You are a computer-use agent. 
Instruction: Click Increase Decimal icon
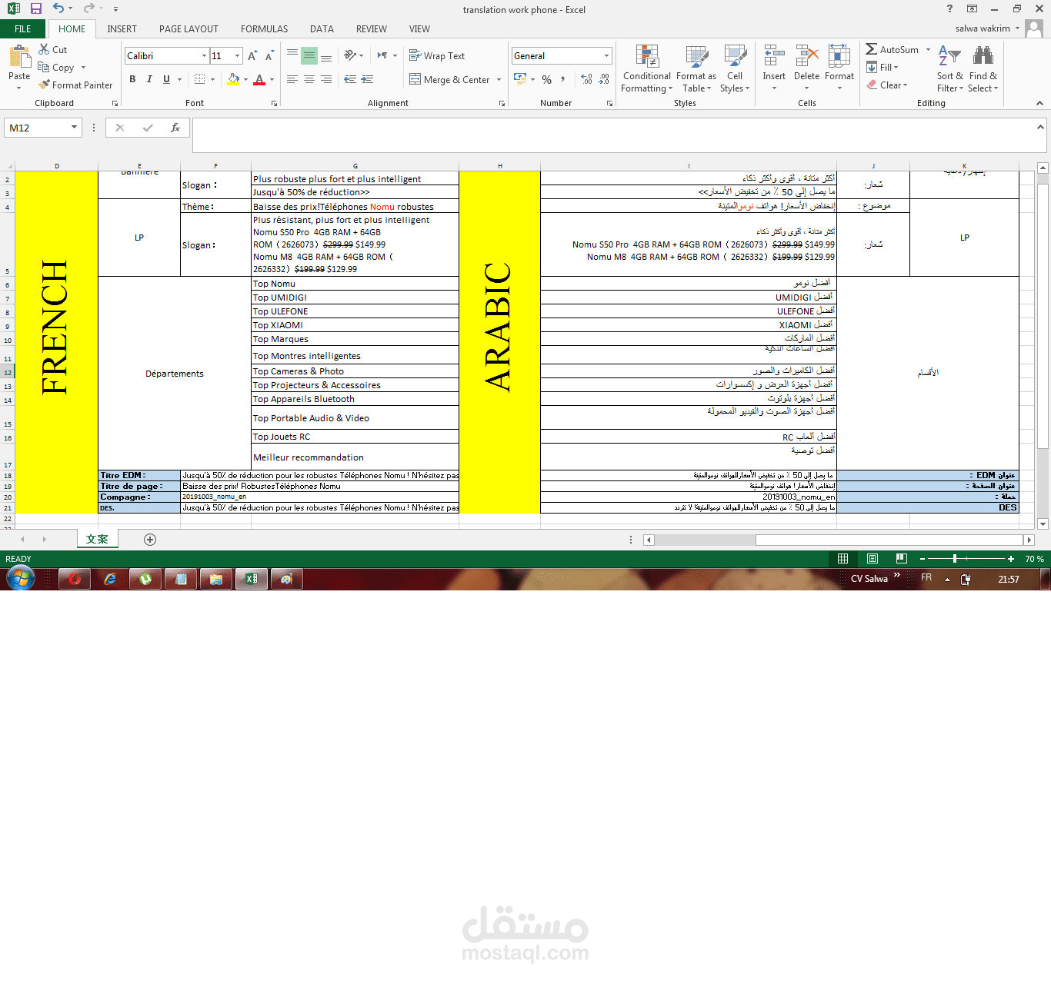coord(586,79)
